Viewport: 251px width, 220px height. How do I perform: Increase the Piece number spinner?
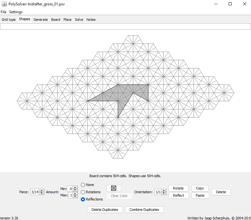[x=42, y=191]
